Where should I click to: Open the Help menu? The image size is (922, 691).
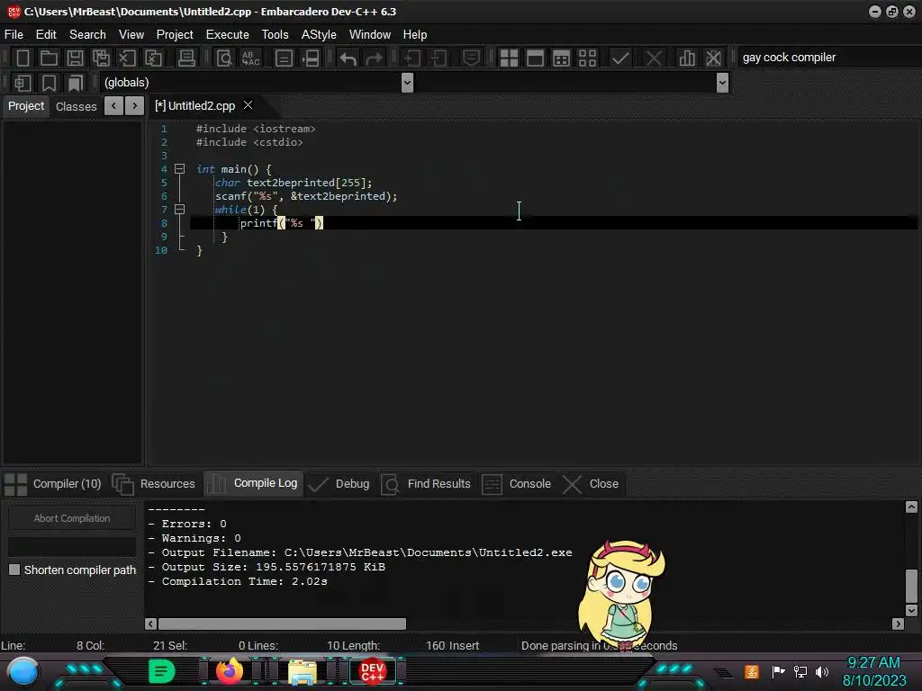tap(414, 35)
